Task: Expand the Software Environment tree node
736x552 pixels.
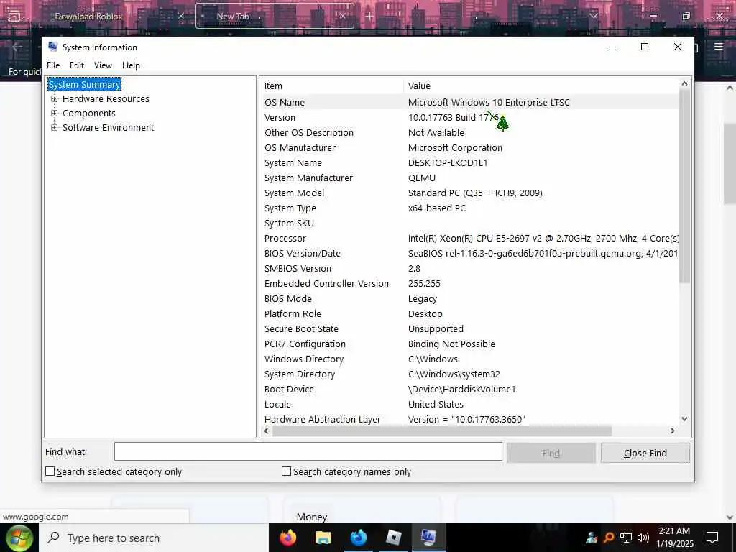Action: 55,128
